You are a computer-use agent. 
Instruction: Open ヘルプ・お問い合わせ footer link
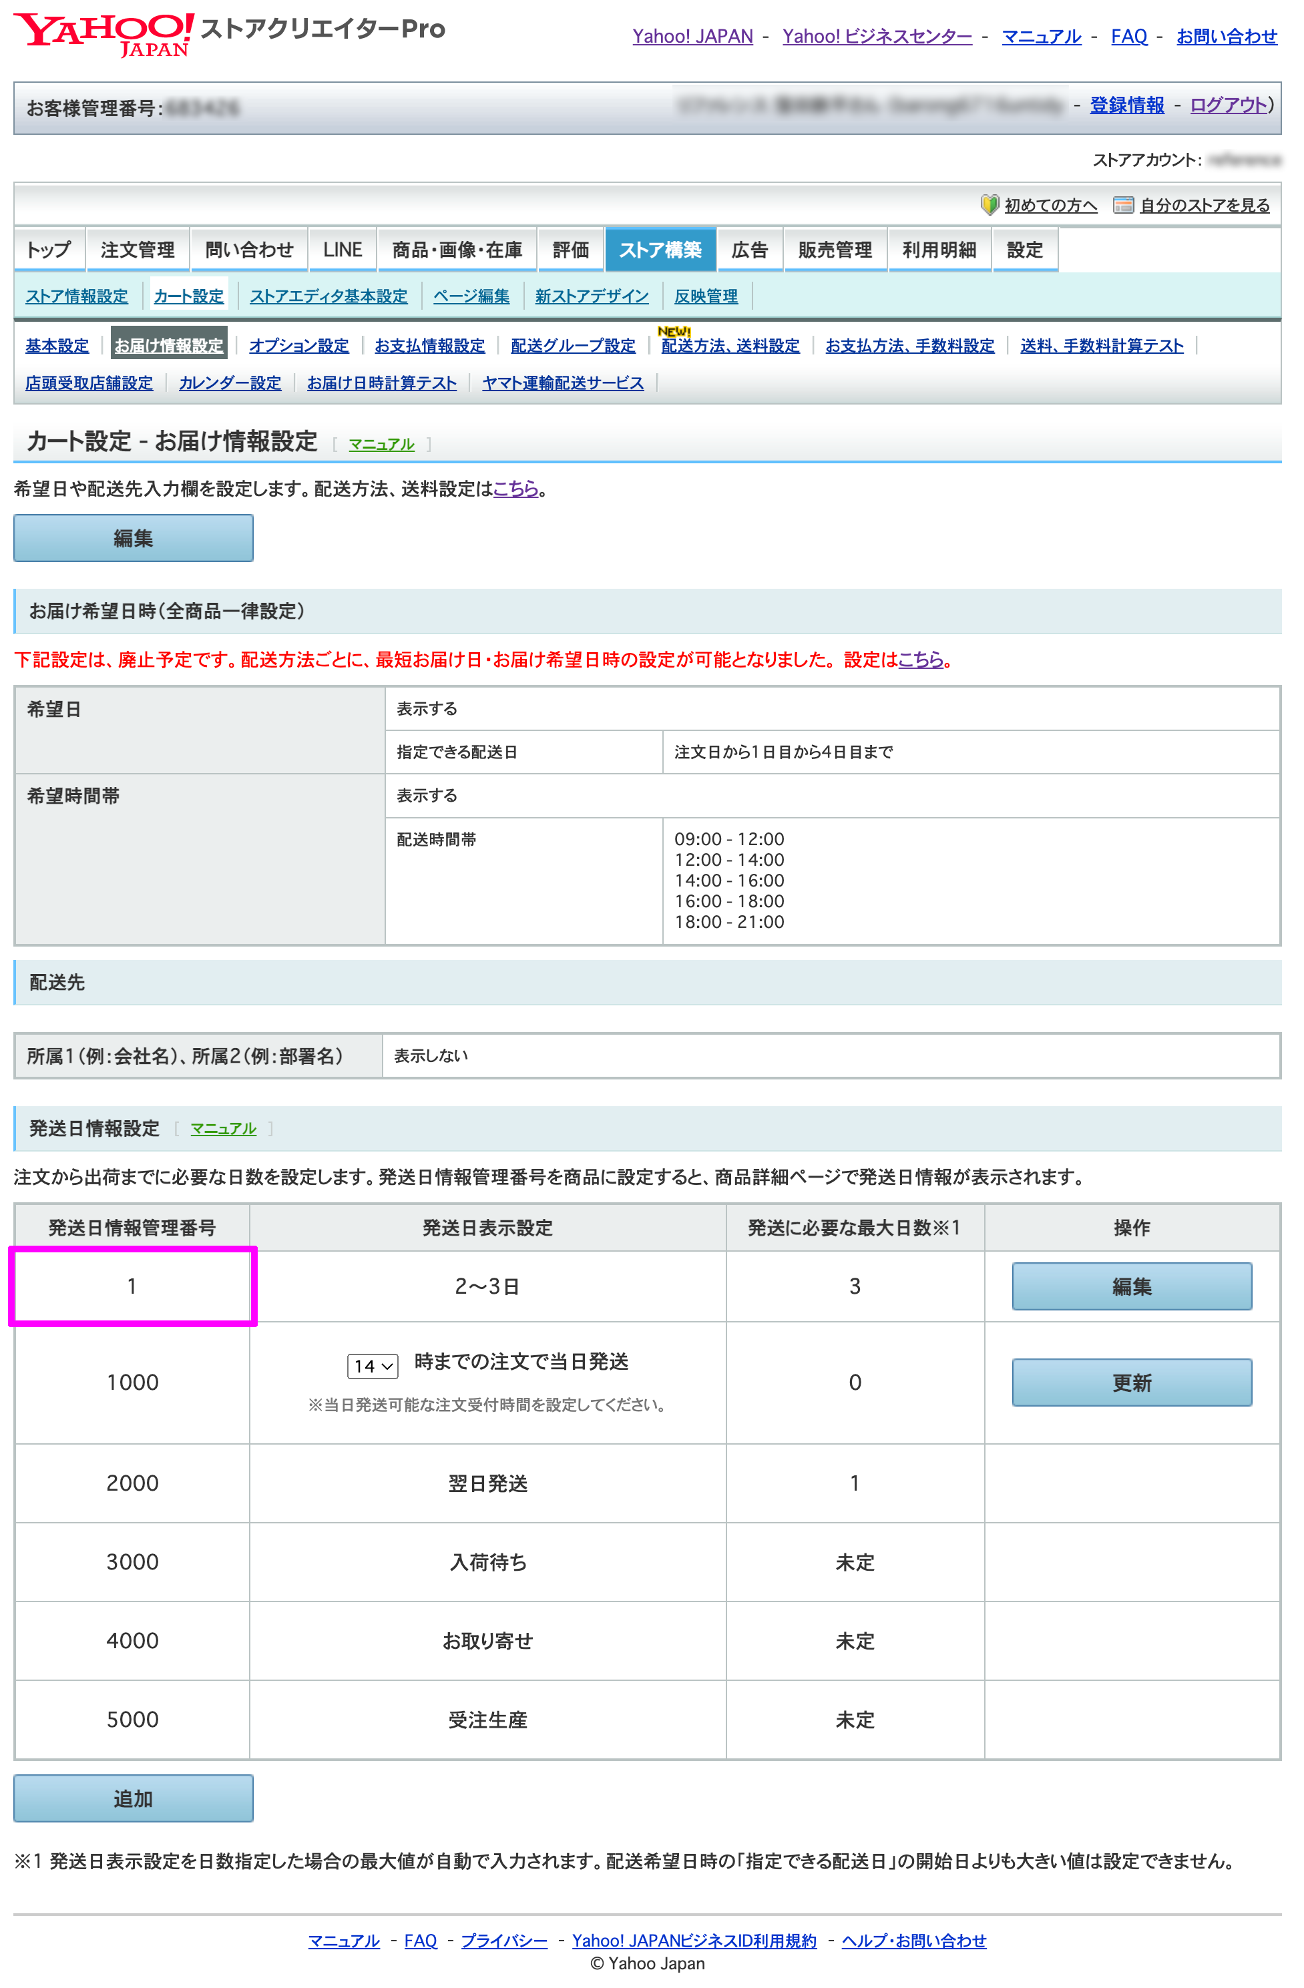[914, 1941]
